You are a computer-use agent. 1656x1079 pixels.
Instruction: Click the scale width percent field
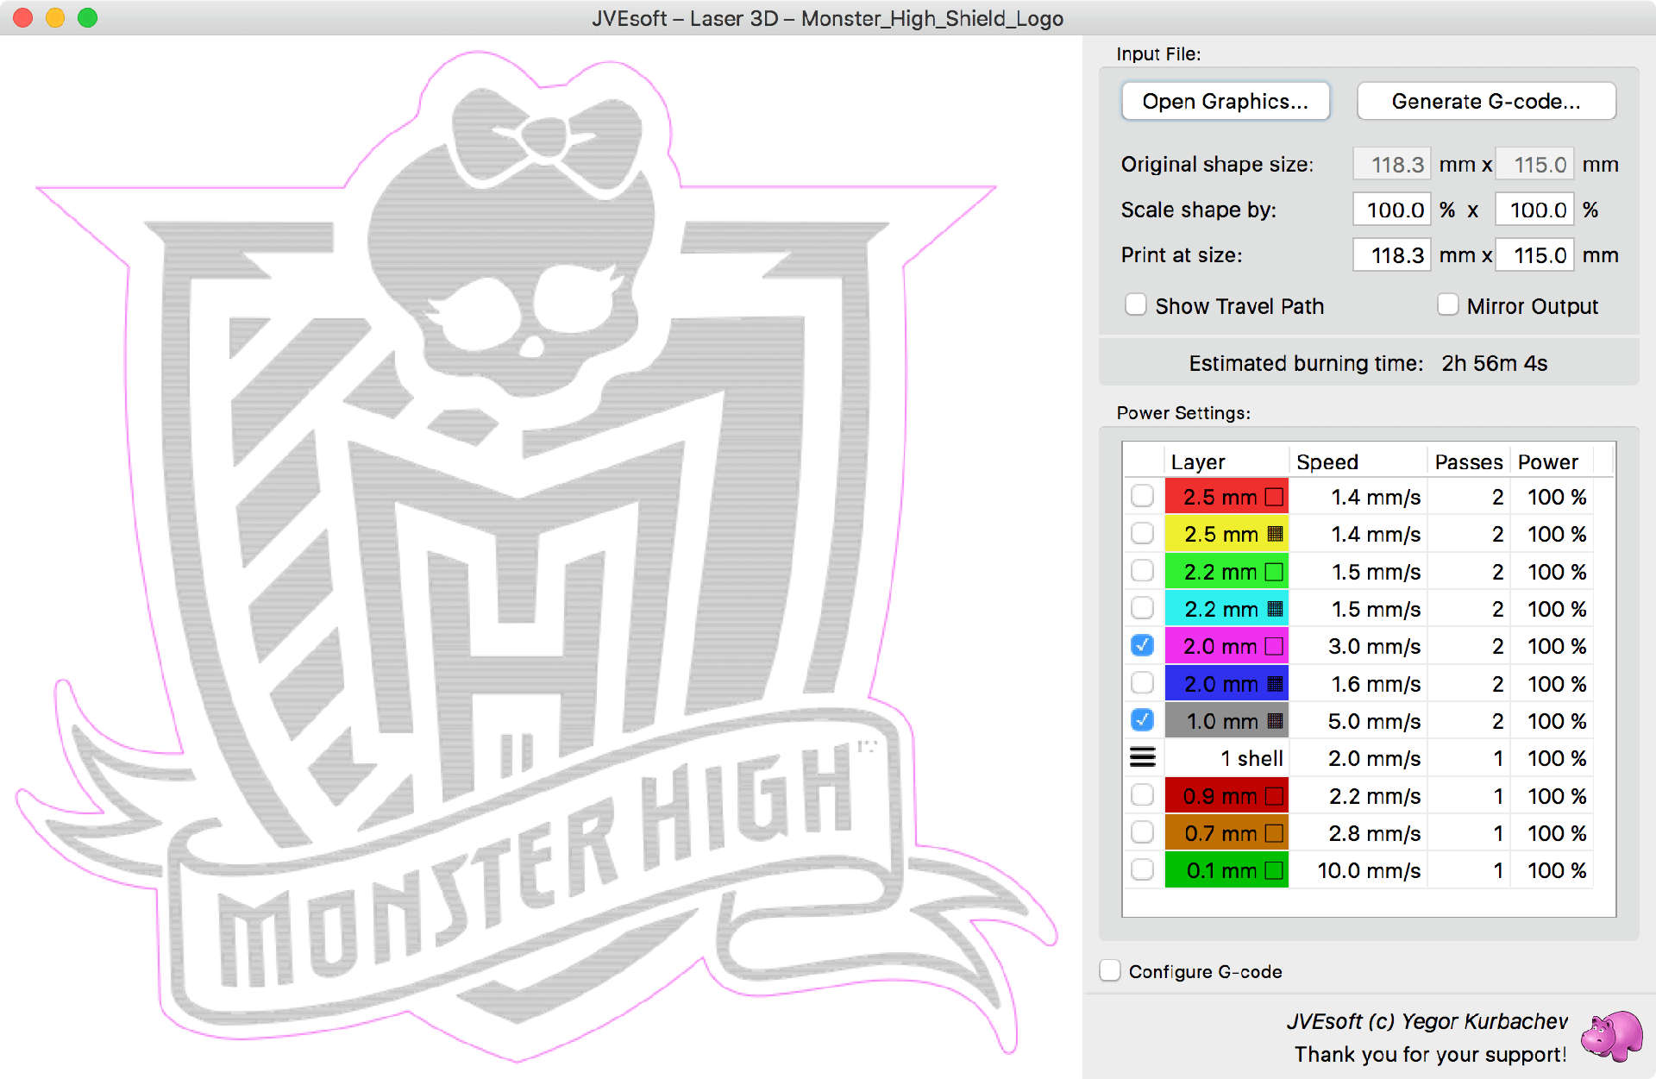1392,210
